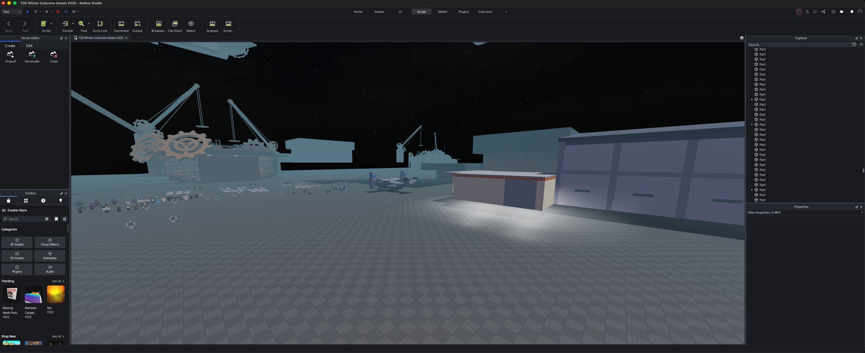Open Explorer more options menu
The height and width of the screenshot is (353, 865).
[x=861, y=45]
